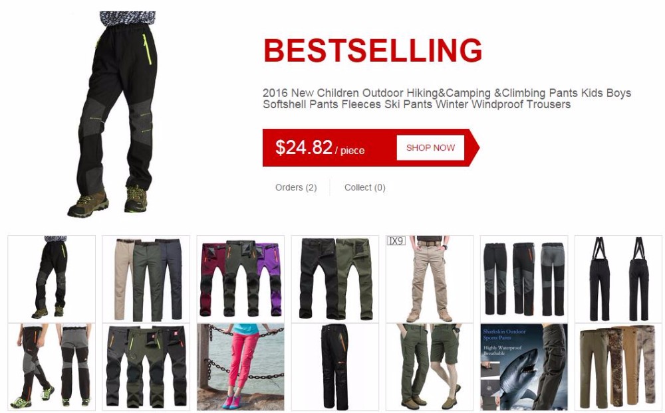The height and width of the screenshot is (413, 665).
Task: Open the single black ski pants thumbnail
Action: (335, 367)
